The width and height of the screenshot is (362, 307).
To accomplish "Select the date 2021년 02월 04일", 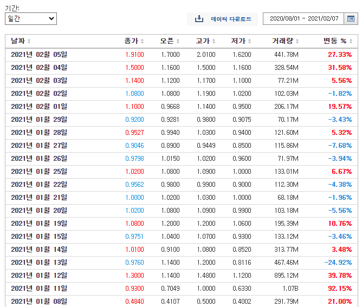I will pyautogui.click(x=39, y=68).
